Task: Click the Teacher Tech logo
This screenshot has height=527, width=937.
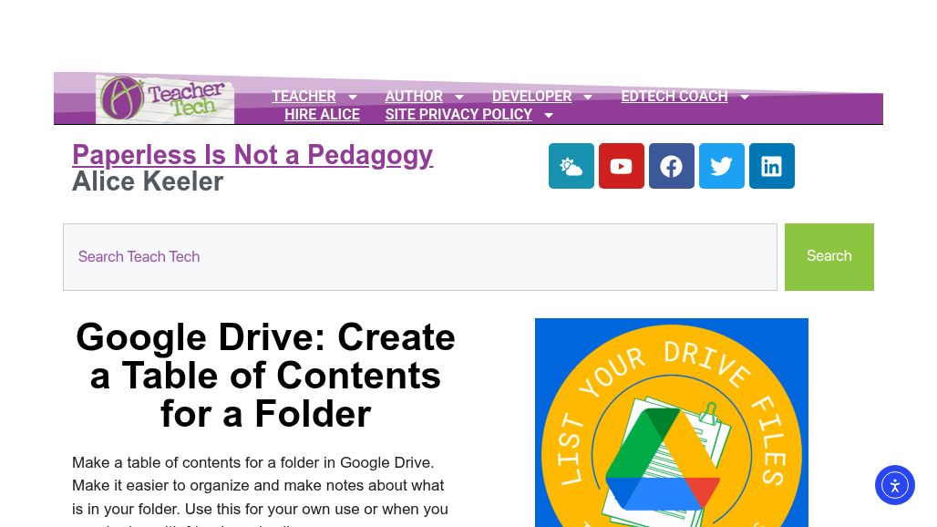Action: click(x=164, y=98)
